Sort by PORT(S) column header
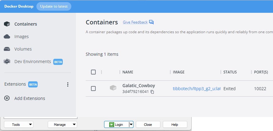The width and height of the screenshot is (273, 131). coord(261,72)
